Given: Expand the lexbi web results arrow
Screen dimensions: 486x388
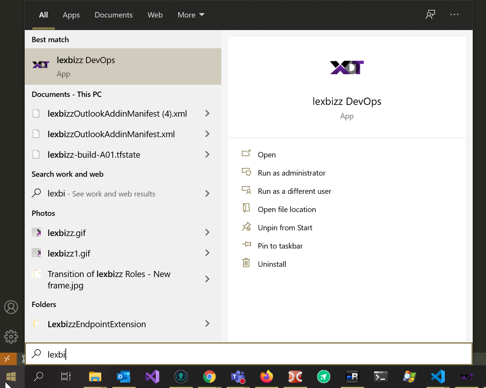Looking at the screenshot, I should (207, 193).
